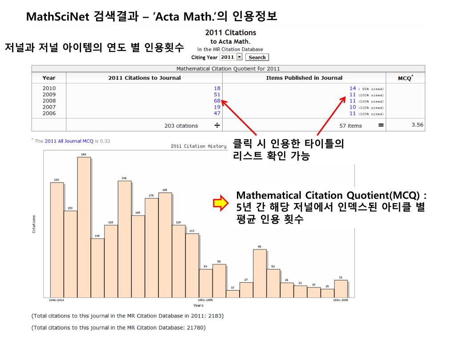Click the '2011 Citations' page heading
The height and width of the screenshot is (342, 456).
click(230, 32)
